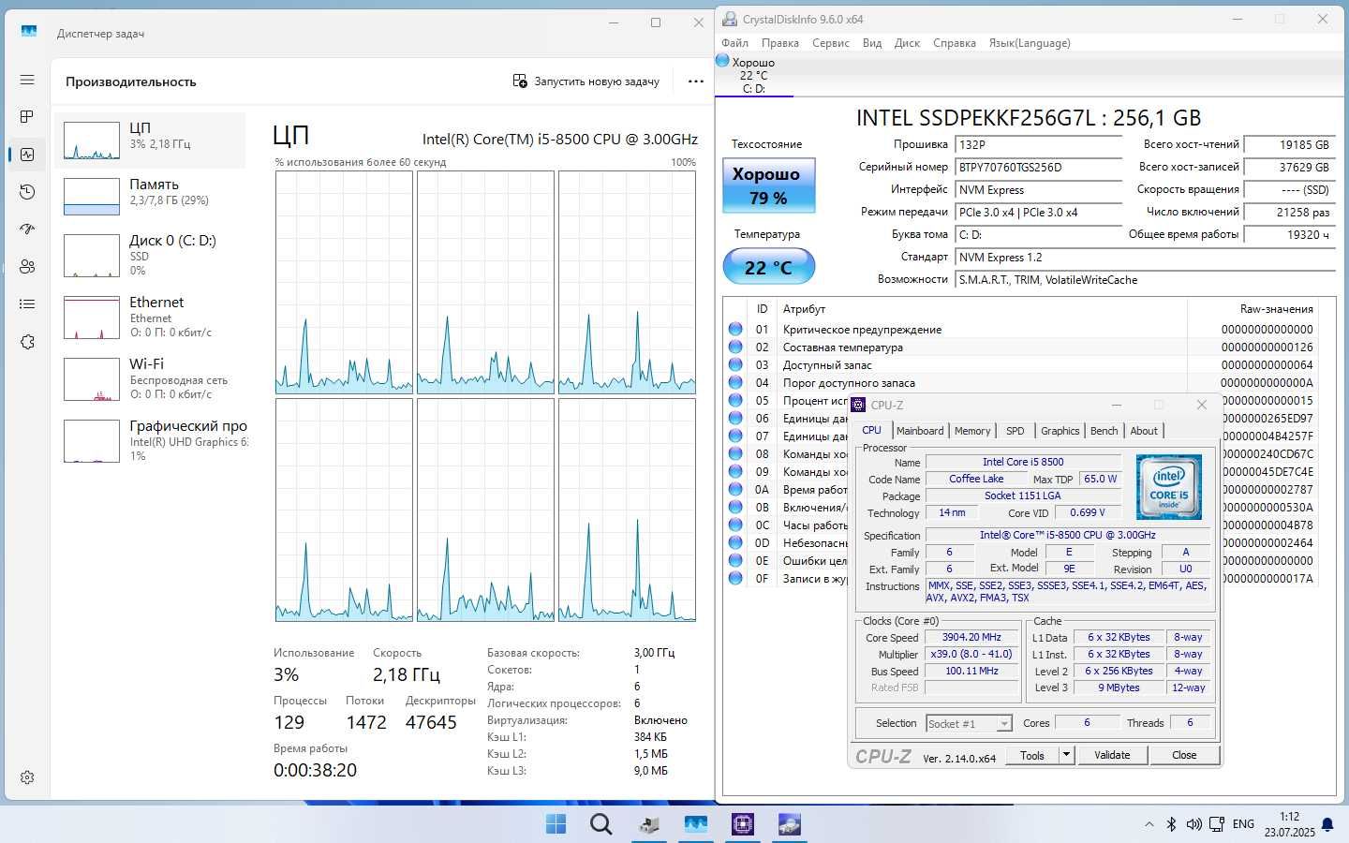Switch to CPU-Z taskbar icon
This screenshot has width=1349, height=843.
pyautogui.click(x=743, y=823)
